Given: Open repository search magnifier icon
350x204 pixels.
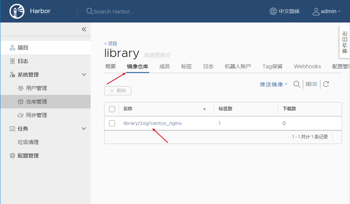Looking at the screenshot, I should (297, 84).
